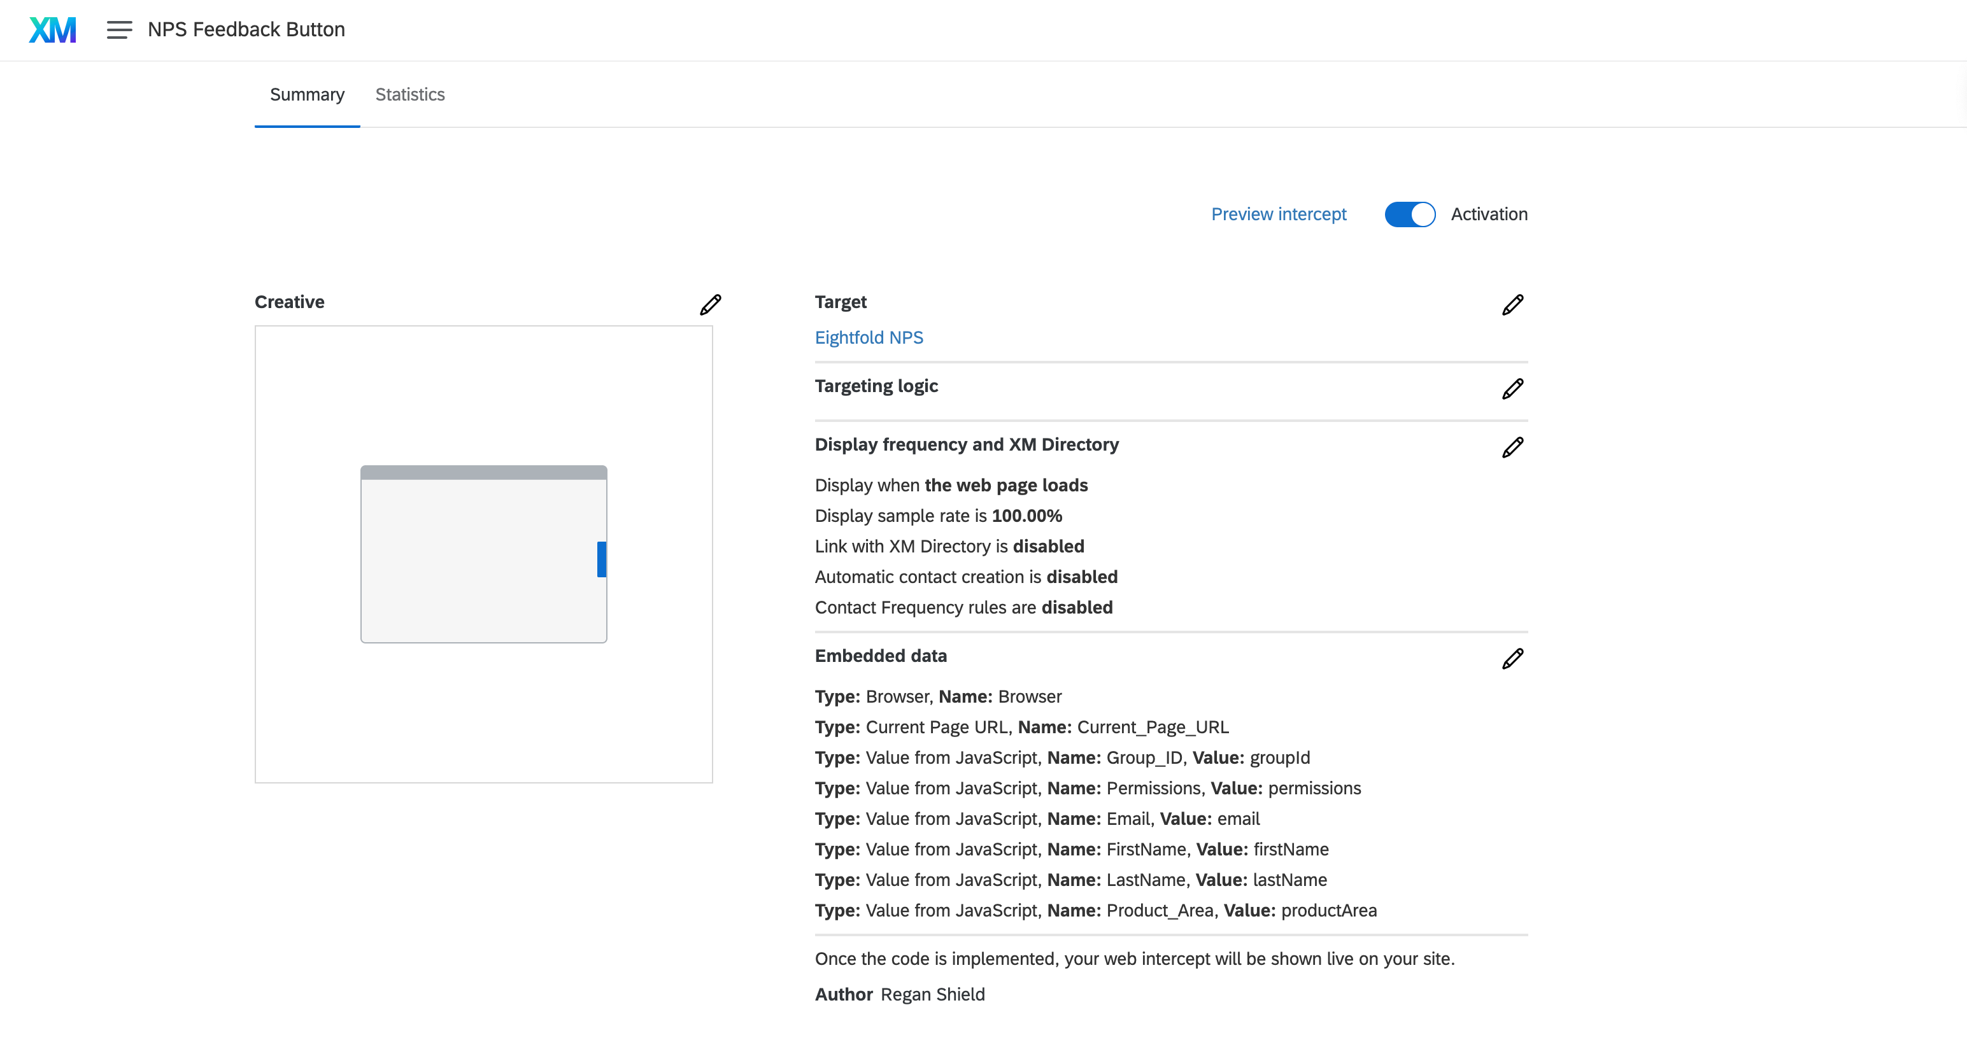Click 'Display sample rate is 100.00%' text

pyautogui.click(x=939, y=516)
